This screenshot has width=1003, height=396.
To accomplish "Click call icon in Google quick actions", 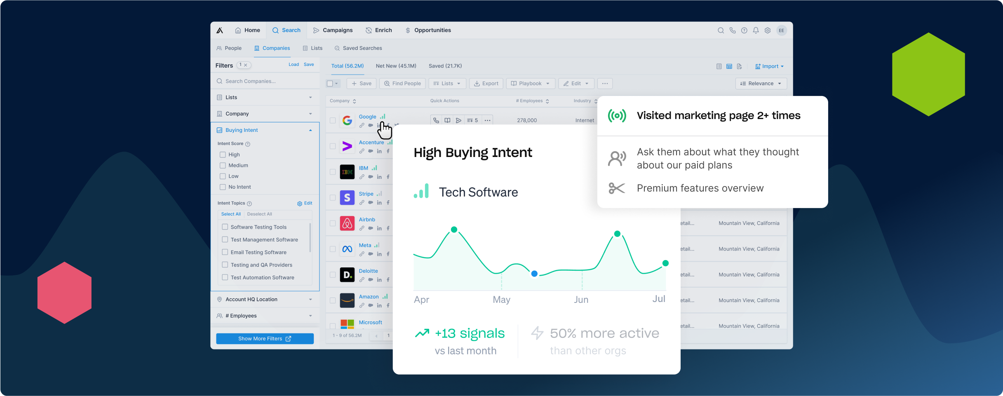I will [x=436, y=120].
